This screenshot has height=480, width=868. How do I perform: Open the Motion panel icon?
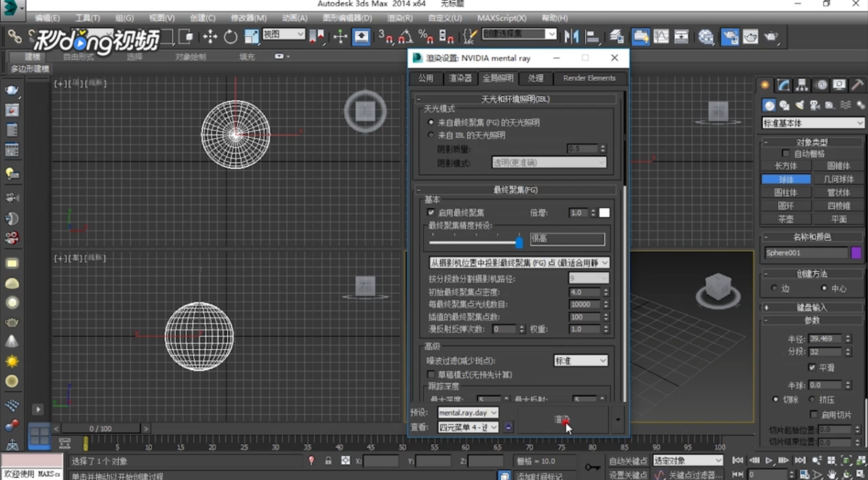tap(821, 85)
